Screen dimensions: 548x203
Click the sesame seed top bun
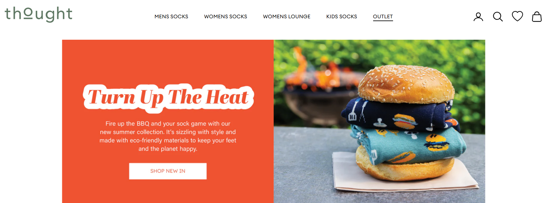tap(406, 84)
